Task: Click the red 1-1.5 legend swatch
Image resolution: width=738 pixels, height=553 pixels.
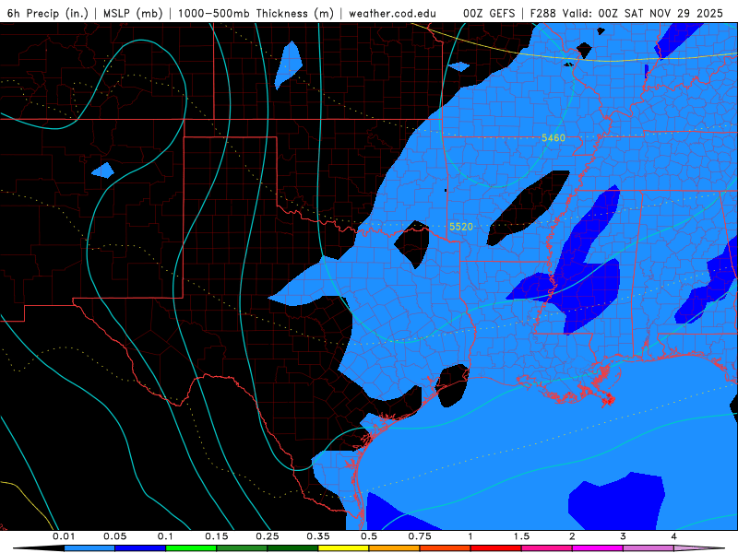Action: (x=496, y=548)
